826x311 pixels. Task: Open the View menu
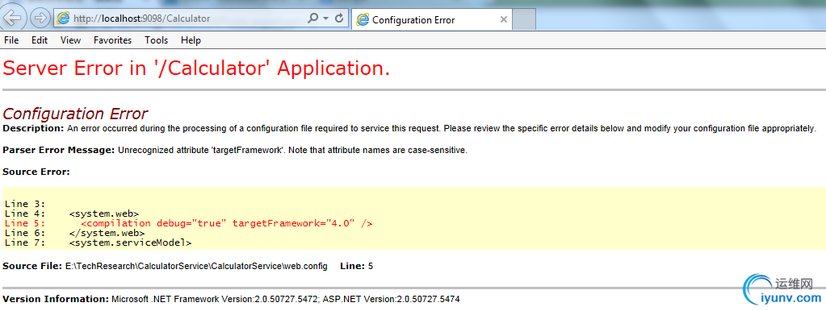click(x=70, y=40)
